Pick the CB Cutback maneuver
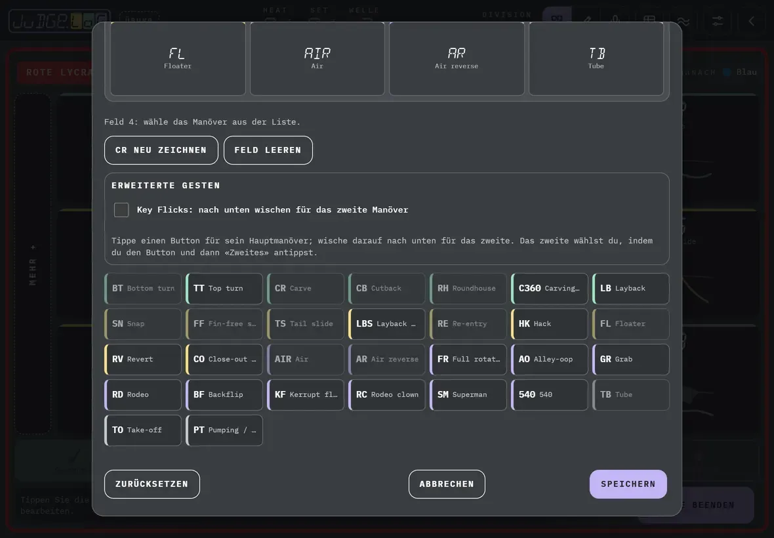The height and width of the screenshot is (538, 774). click(387, 288)
